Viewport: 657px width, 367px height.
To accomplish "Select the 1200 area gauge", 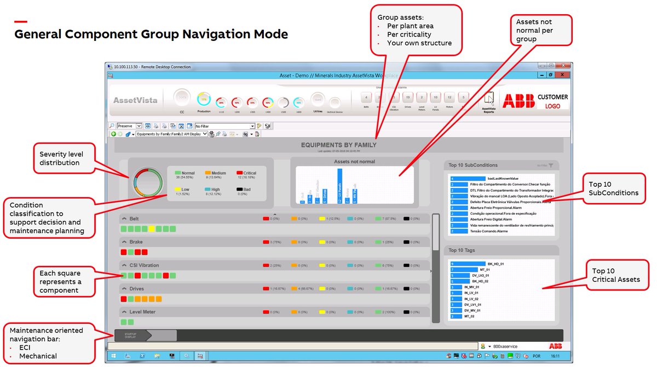I will coord(237,102).
